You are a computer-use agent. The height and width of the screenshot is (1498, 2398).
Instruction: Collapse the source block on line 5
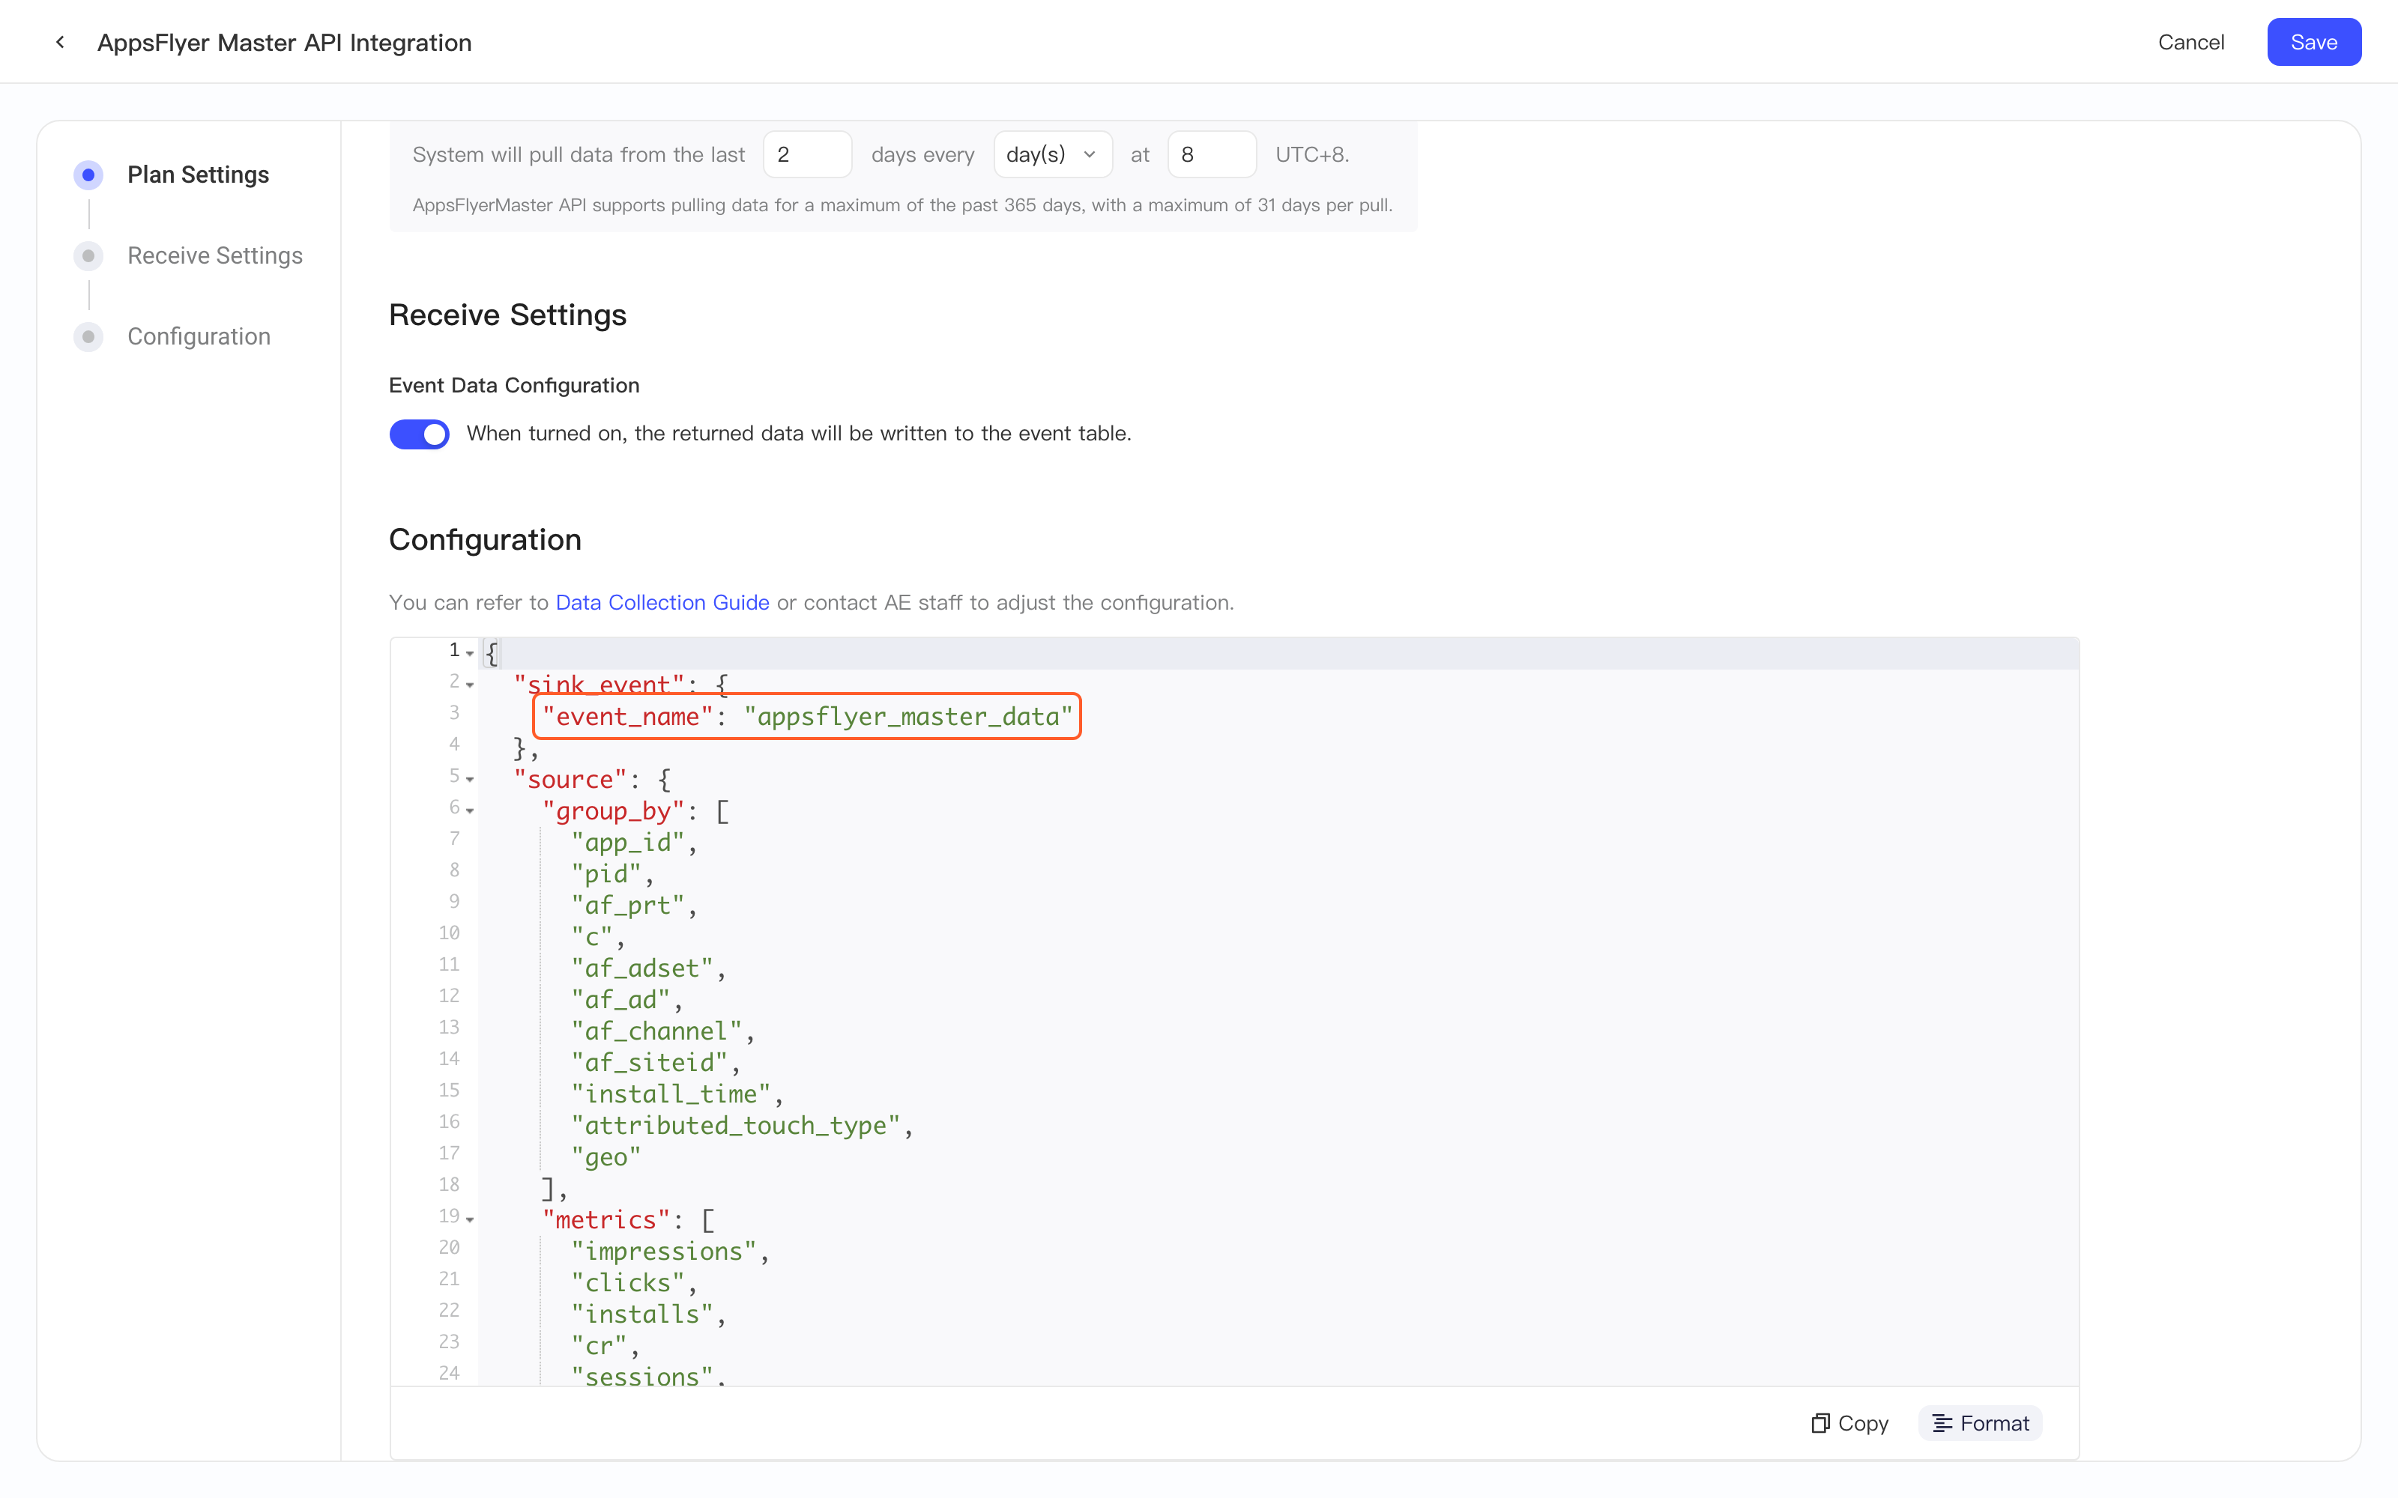[470, 779]
